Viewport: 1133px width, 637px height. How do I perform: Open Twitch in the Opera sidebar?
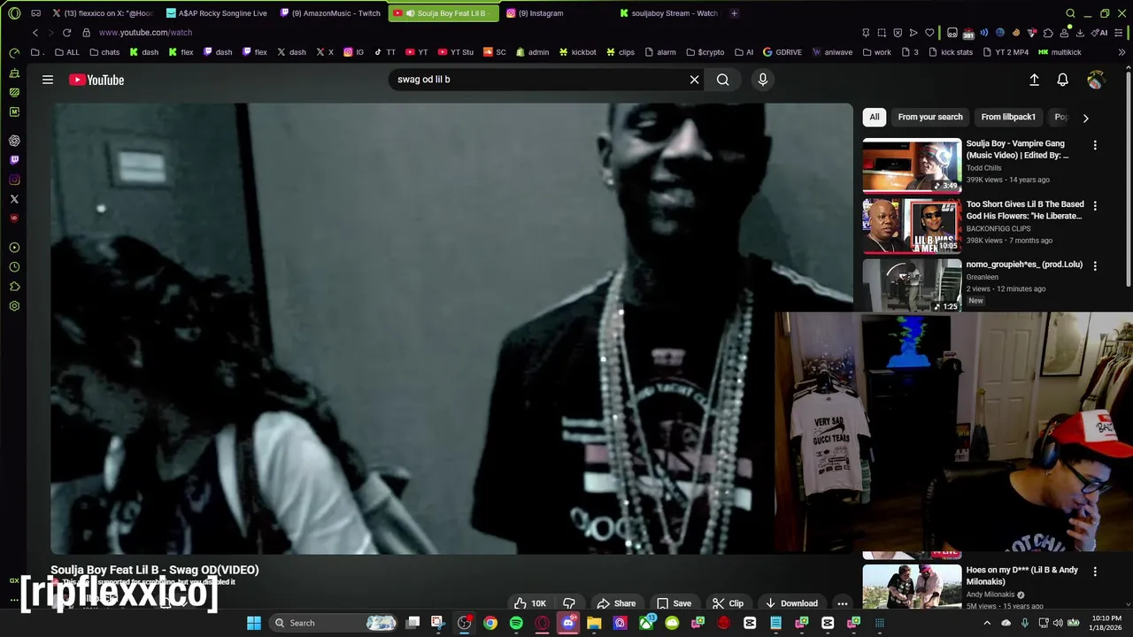[x=14, y=160]
